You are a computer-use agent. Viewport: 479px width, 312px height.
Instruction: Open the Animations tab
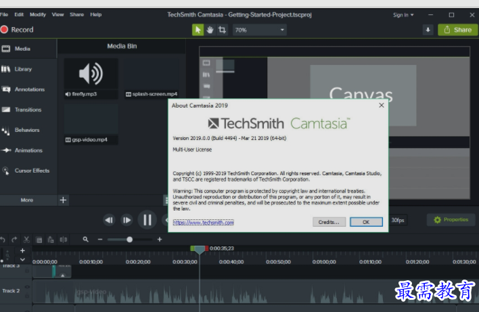coord(28,150)
